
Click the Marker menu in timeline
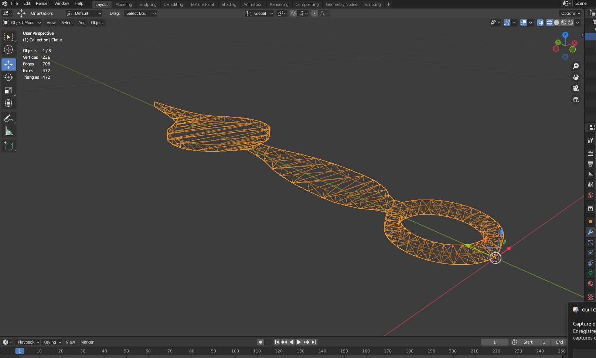coord(87,342)
